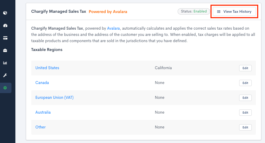Edit the United States taxable region
This screenshot has width=265, height=143.
pos(245,68)
